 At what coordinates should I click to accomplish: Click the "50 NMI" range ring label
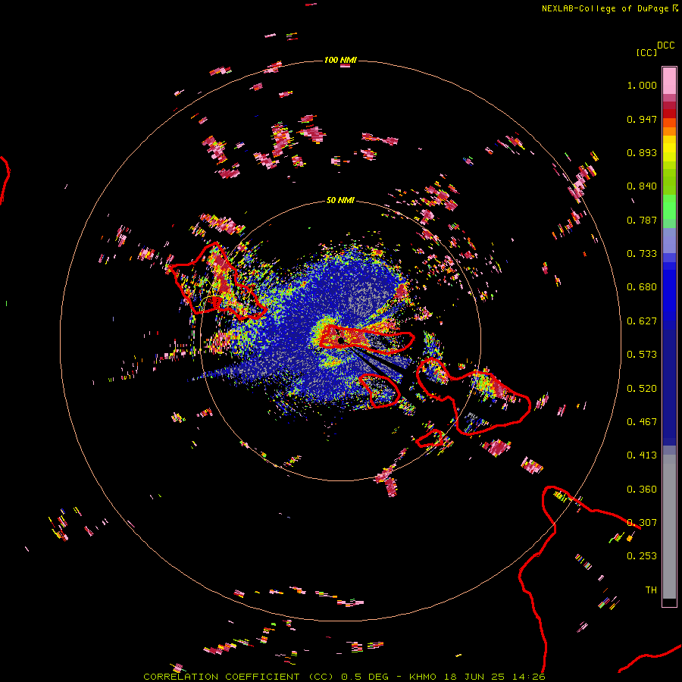(340, 200)
